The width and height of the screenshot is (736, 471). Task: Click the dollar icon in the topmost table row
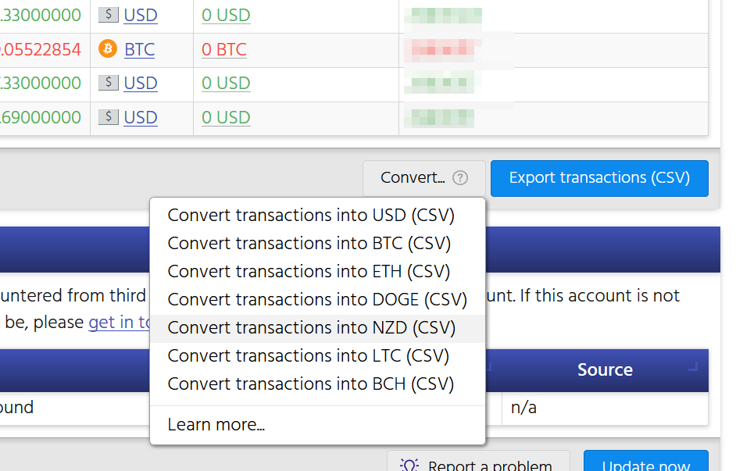[x=109, y=15]
